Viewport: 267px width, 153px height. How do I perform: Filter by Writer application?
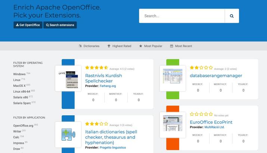tap(17, 131)
